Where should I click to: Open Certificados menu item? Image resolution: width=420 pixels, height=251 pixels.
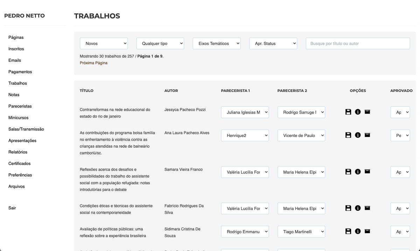coord(20,164)
